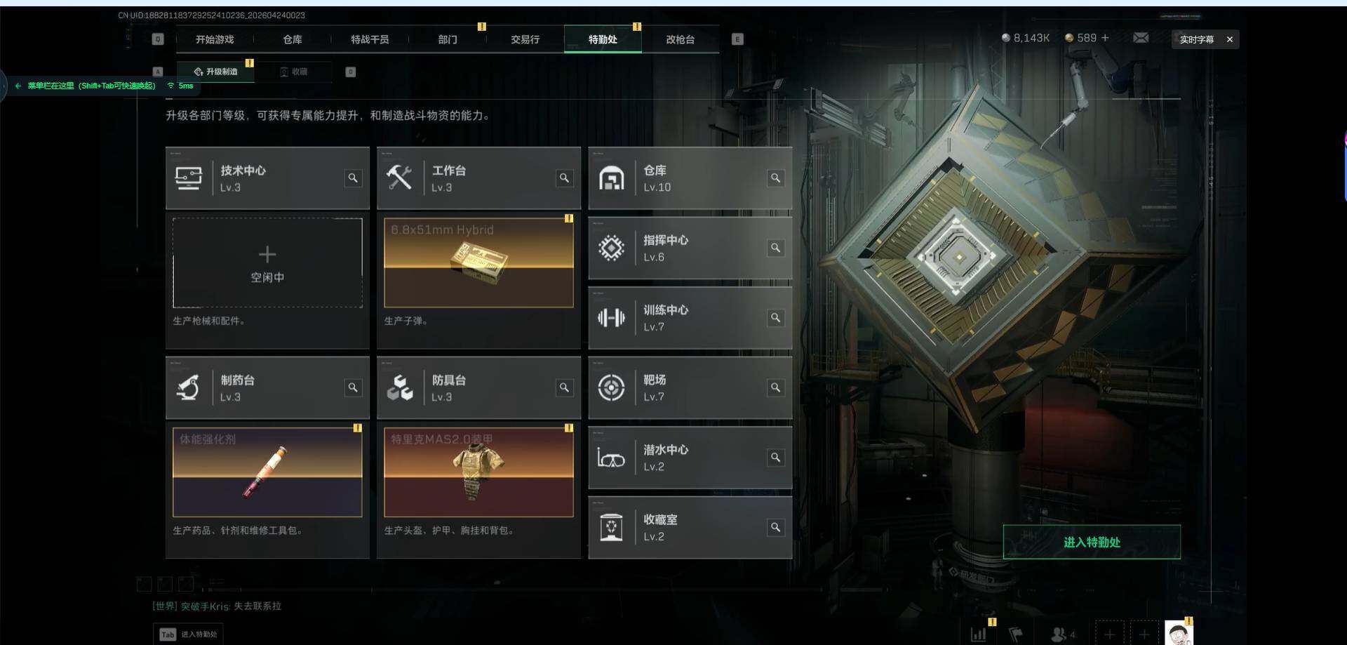Click the magnifier icon on 工作台 card
Image resolution: width=1347 pixels, height=645 pixels.
coord(564,178)
